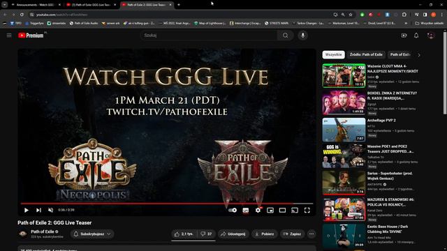Open the Ważenie CLOUT MMA 4 thumbnail
Screen dimensions: 447x251
point(344,75)
